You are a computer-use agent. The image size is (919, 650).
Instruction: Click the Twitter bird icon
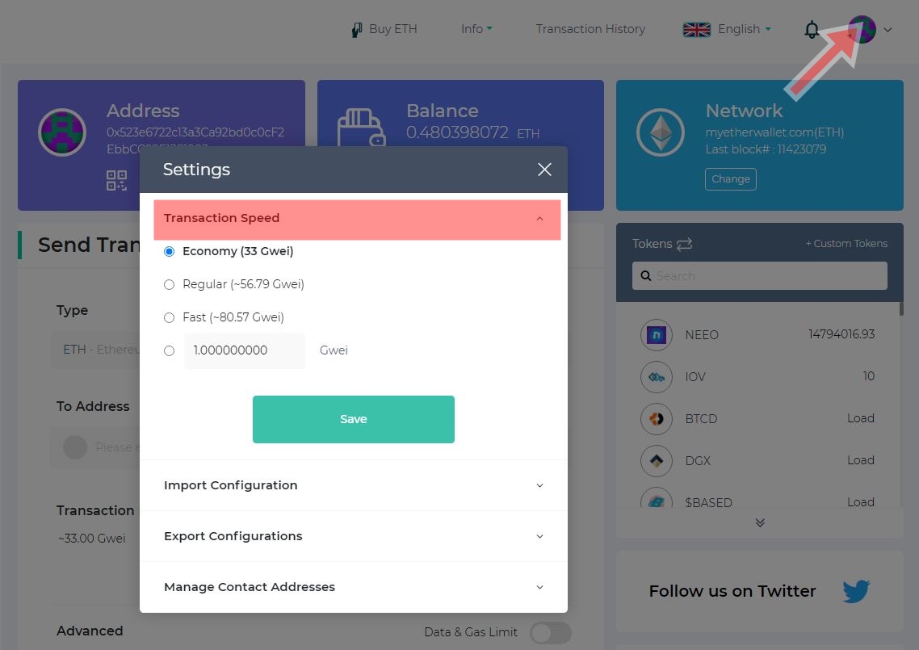tap(856, 591)
